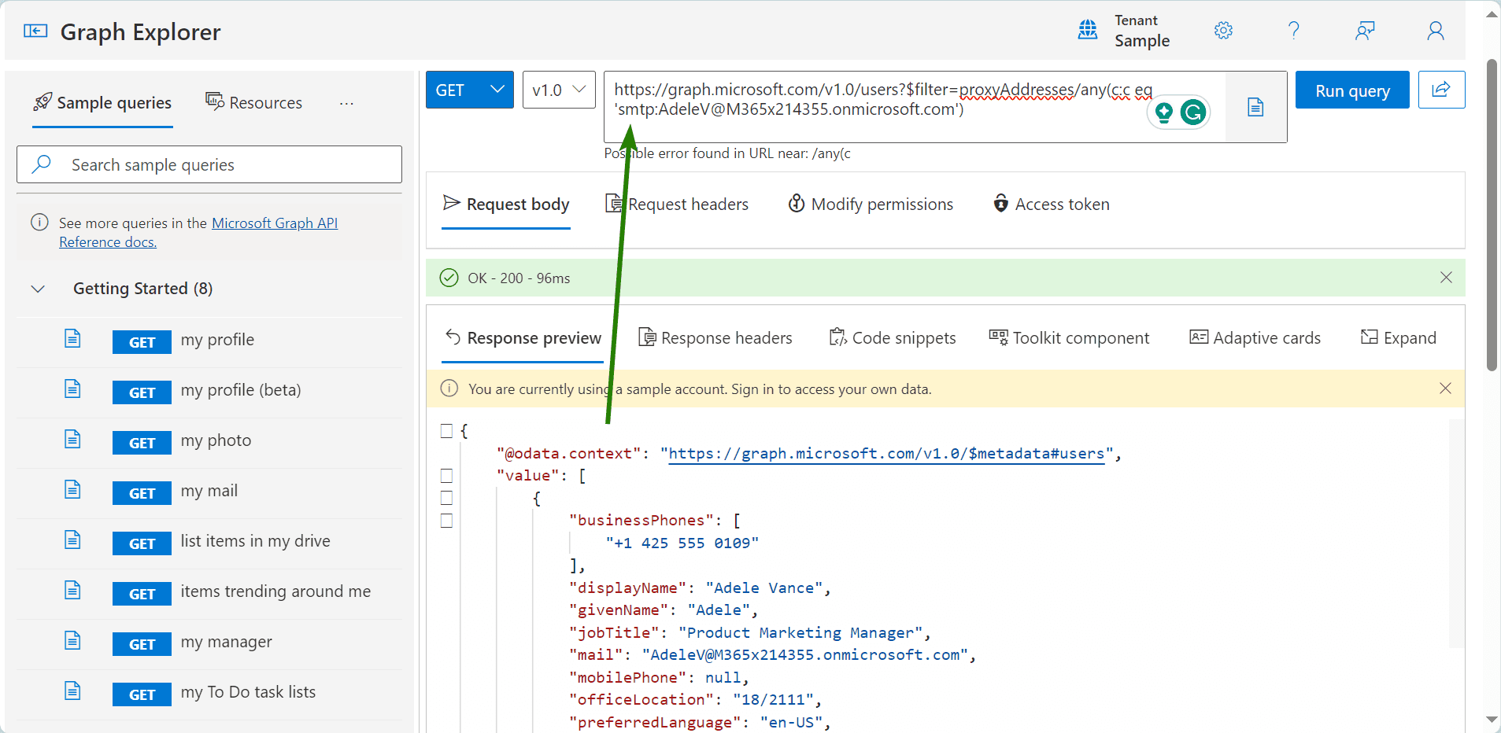The height and width of the screenshot is (733, 1501).
Task: Toggle the fold box beside the nested brace
Action: [446, 498]
